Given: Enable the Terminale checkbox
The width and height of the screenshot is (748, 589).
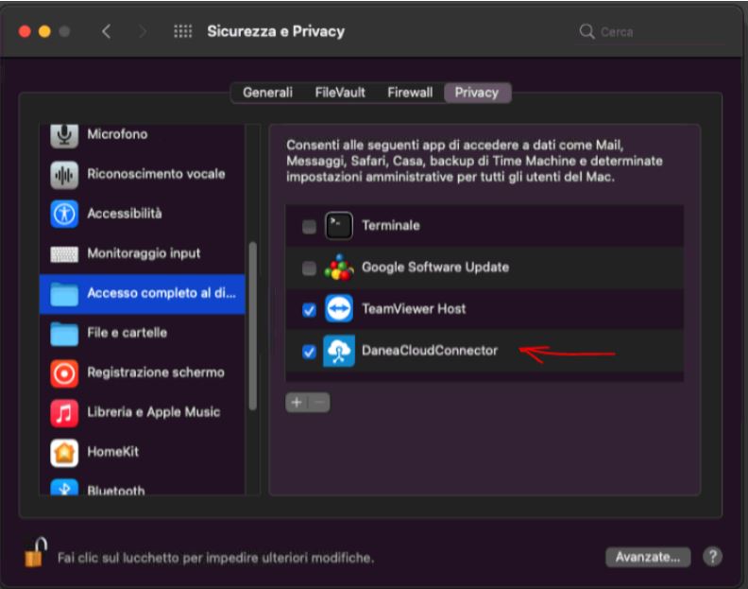Looking at the screenshot, I should [x=309, y=226].
